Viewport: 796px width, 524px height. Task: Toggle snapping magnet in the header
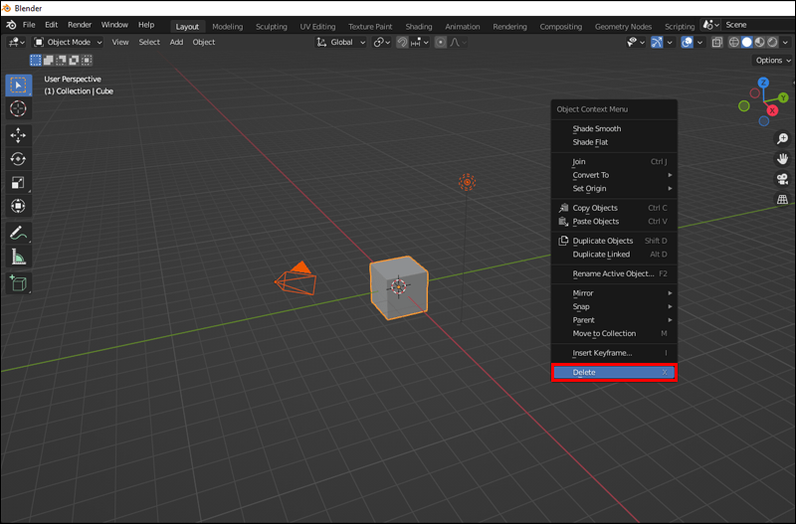(402, 43)
